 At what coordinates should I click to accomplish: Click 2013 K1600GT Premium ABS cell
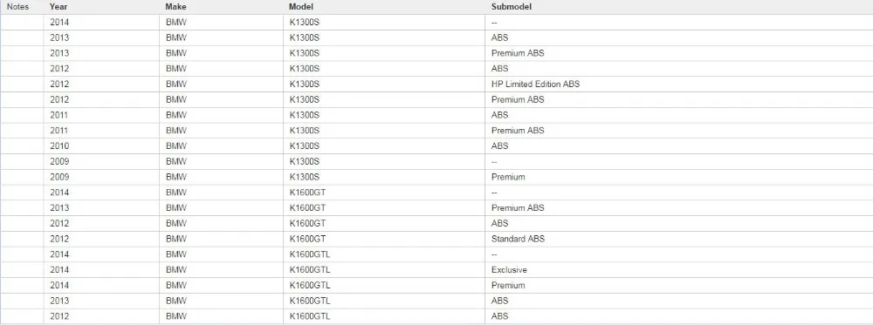tap(678, 207)
